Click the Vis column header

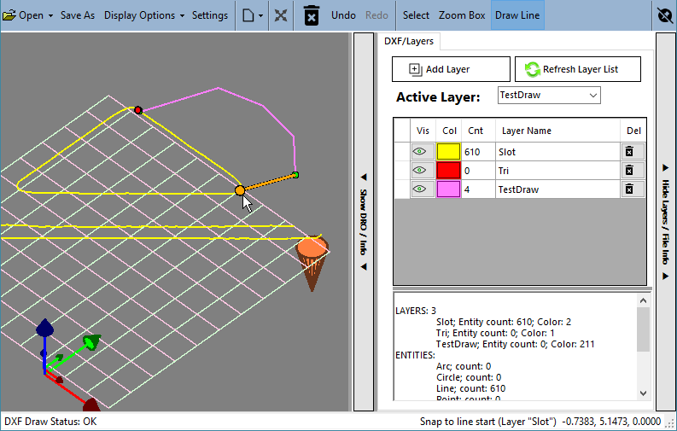coord(423,131)
